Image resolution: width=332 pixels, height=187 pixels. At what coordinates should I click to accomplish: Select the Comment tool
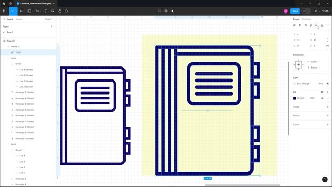point(66,11)
